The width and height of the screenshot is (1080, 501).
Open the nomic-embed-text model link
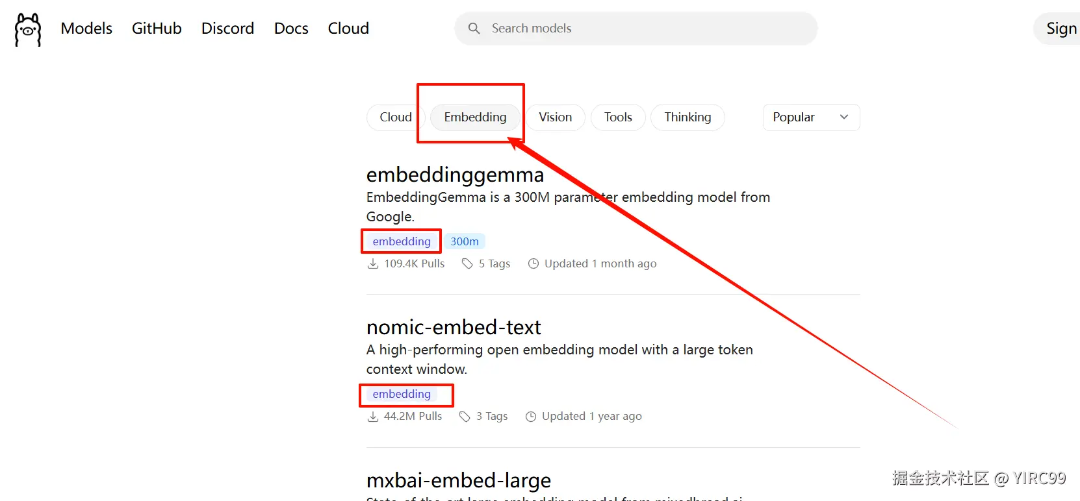coord(454,327)
